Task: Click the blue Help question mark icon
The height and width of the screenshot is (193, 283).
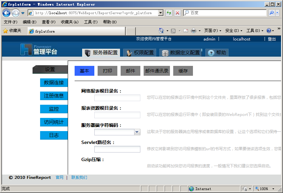Action: point(269,31)
